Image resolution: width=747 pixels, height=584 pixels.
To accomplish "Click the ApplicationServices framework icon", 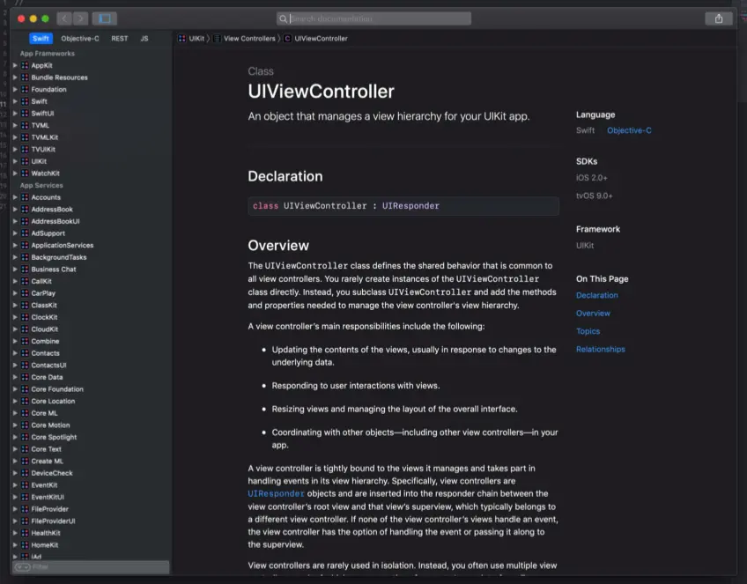I will (25, 246).
